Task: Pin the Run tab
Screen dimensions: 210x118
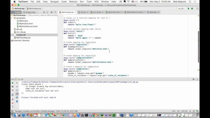Action: point(12,99)
